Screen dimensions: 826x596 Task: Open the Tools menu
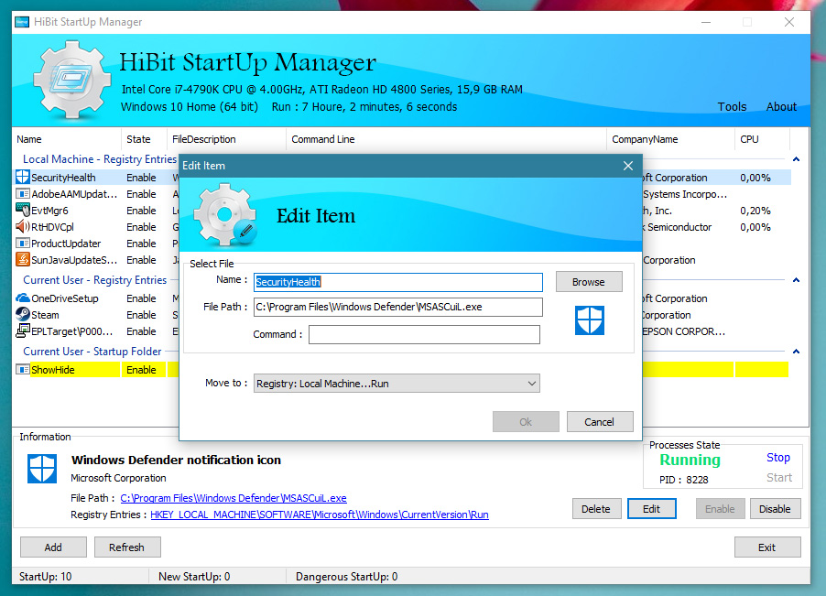pyautogui.click(x=732, y=106)
